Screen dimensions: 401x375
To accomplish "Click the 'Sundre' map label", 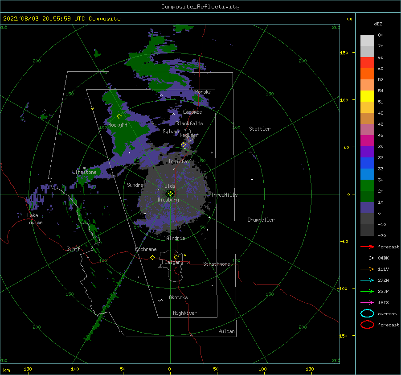I will point(135,185).
